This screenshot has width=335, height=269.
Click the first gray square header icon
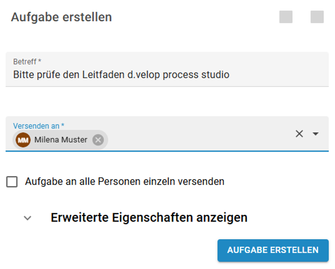tap(286, 17)
